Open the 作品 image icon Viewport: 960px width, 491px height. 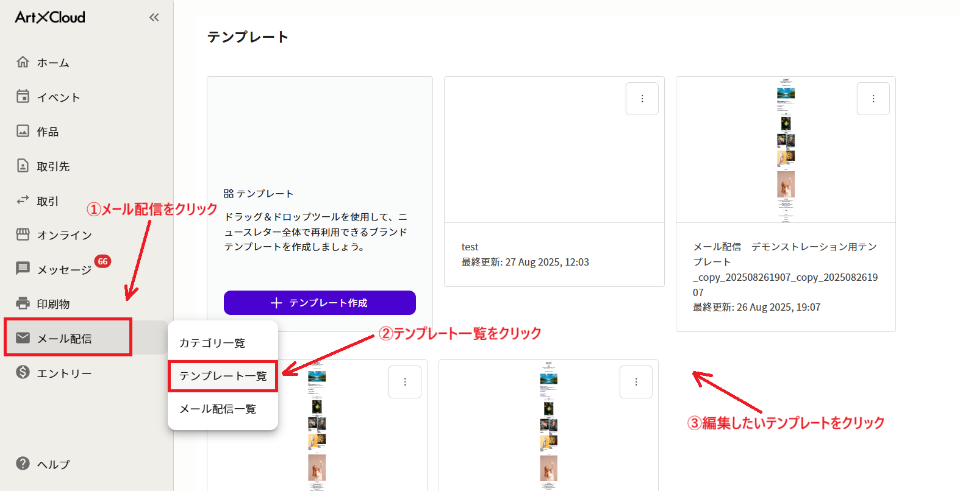[x=23, y=131]
